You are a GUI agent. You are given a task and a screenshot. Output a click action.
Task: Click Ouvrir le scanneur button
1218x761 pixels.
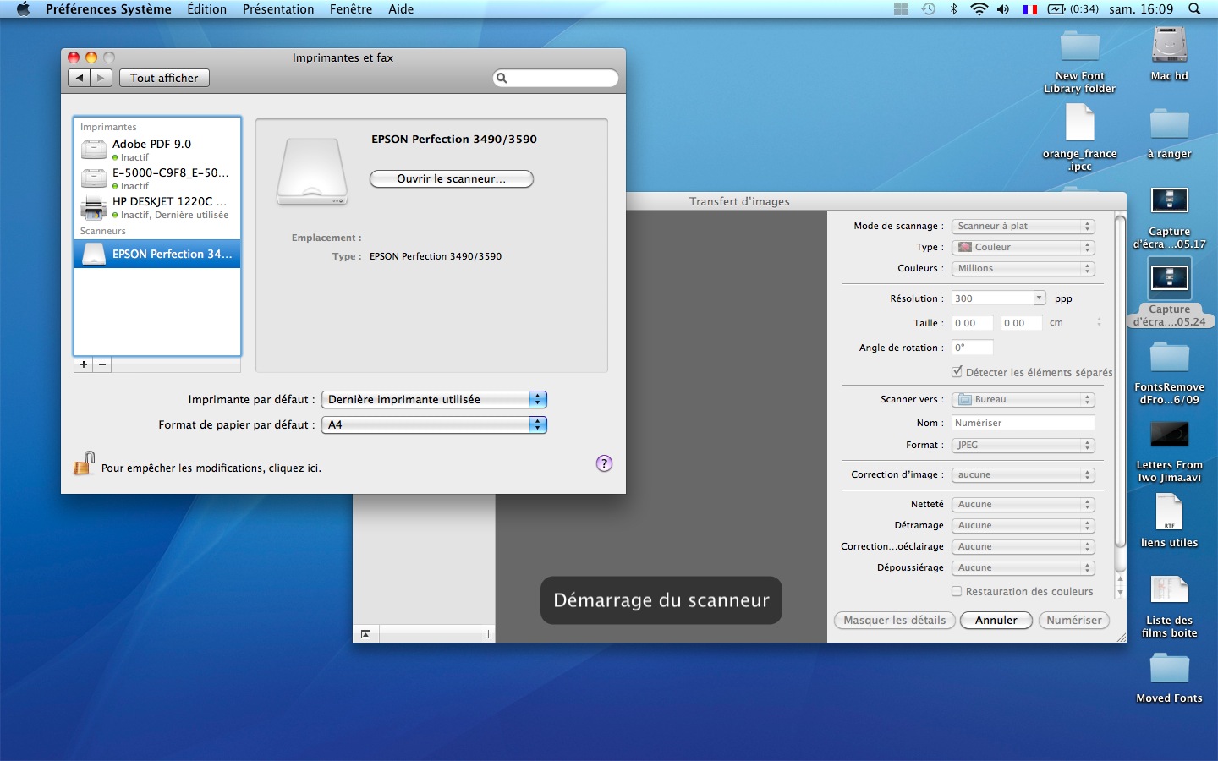[x=452, y=178]
